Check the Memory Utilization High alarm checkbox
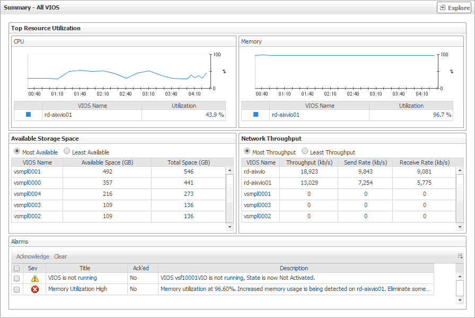Screen dimensions: 475x318 point(17,289)
